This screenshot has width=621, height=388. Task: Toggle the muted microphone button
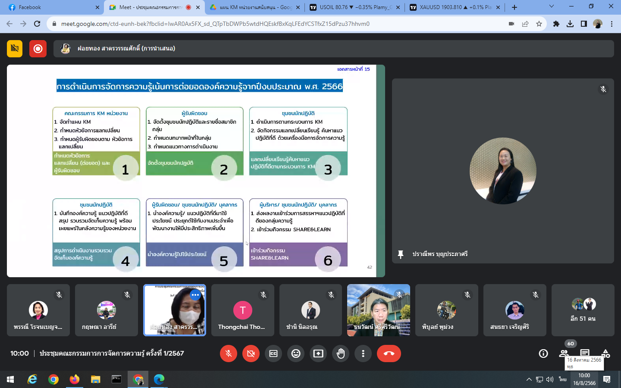point(229,354)
